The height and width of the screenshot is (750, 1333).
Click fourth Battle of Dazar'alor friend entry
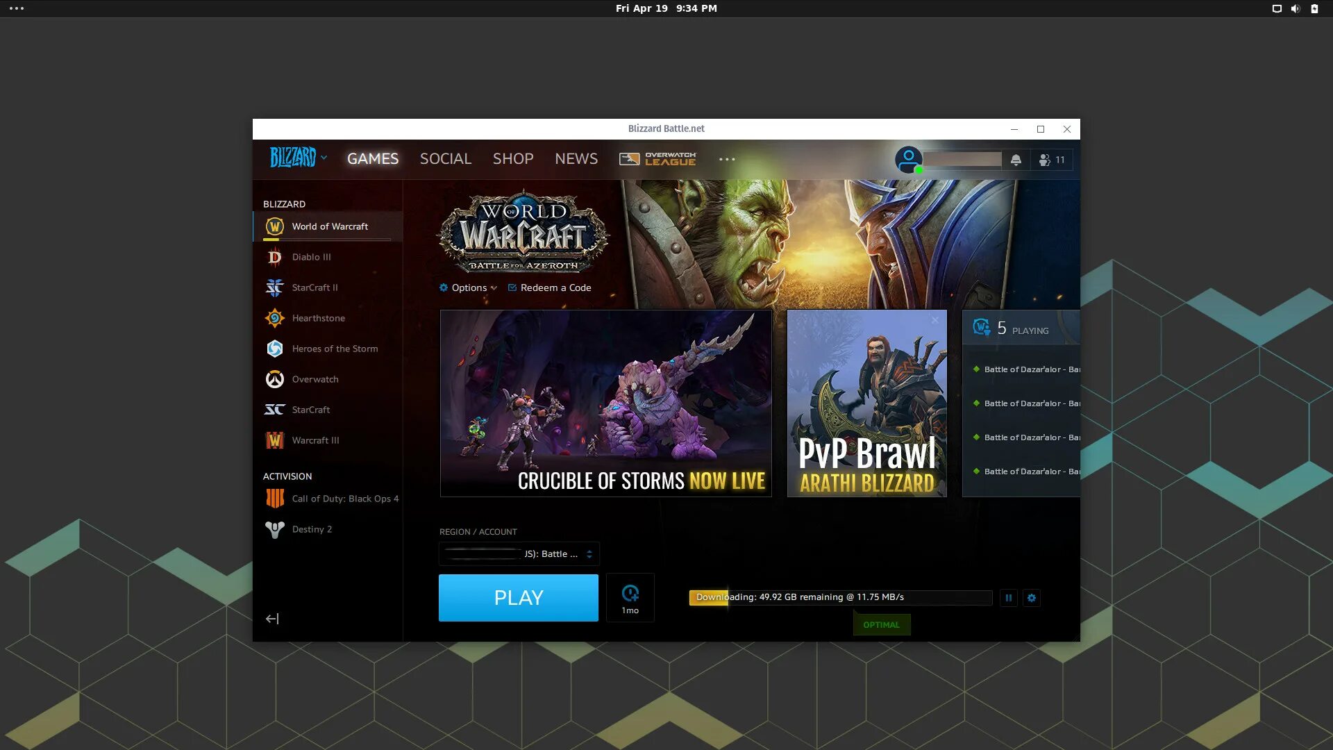[x=1026, y=472]
